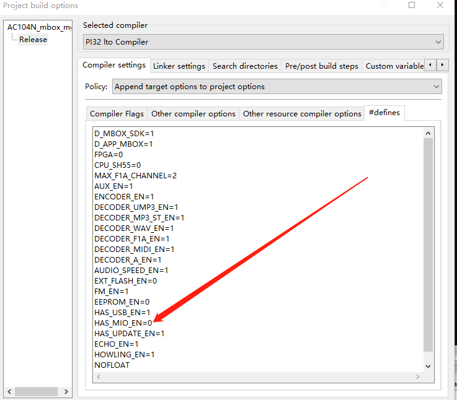The height and width of the screenshot is (400, 457).
Task: Maximize the Project build options window
Action: [412, 5]
